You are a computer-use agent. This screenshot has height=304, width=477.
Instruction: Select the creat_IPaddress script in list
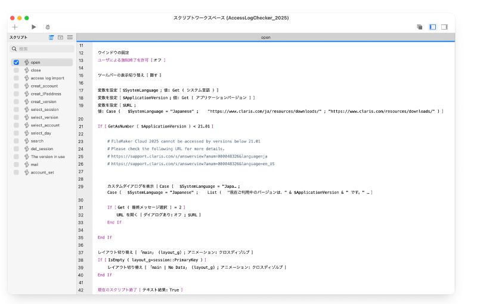click(46, 94)
